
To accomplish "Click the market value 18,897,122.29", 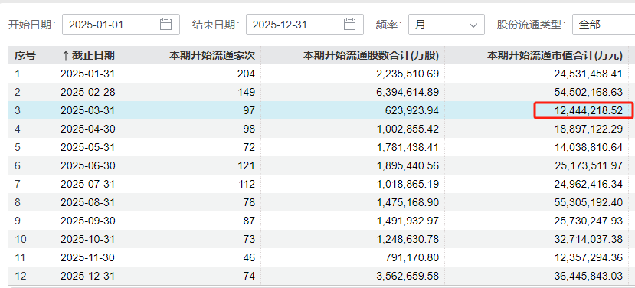I will coord(588,129).
